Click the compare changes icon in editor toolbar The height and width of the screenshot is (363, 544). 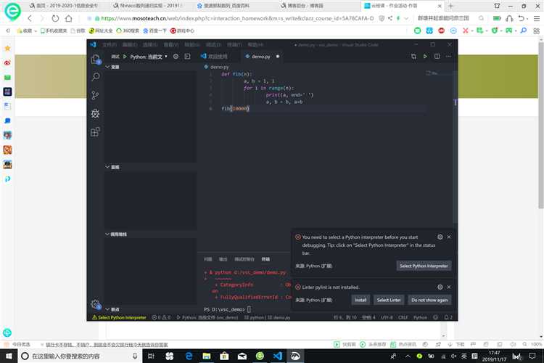[x=413, y=57]
